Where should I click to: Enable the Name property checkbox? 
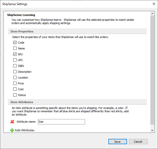[15, 48]
